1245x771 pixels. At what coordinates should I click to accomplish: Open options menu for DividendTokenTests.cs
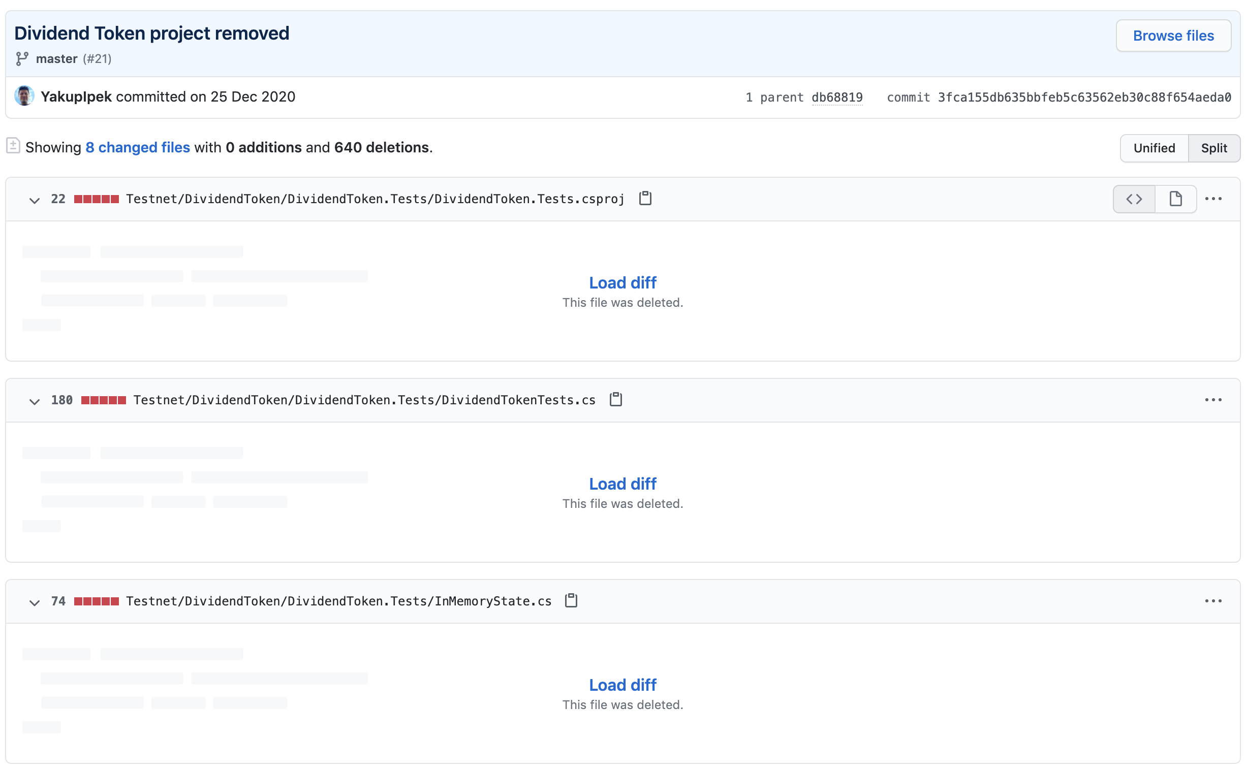1212,400
